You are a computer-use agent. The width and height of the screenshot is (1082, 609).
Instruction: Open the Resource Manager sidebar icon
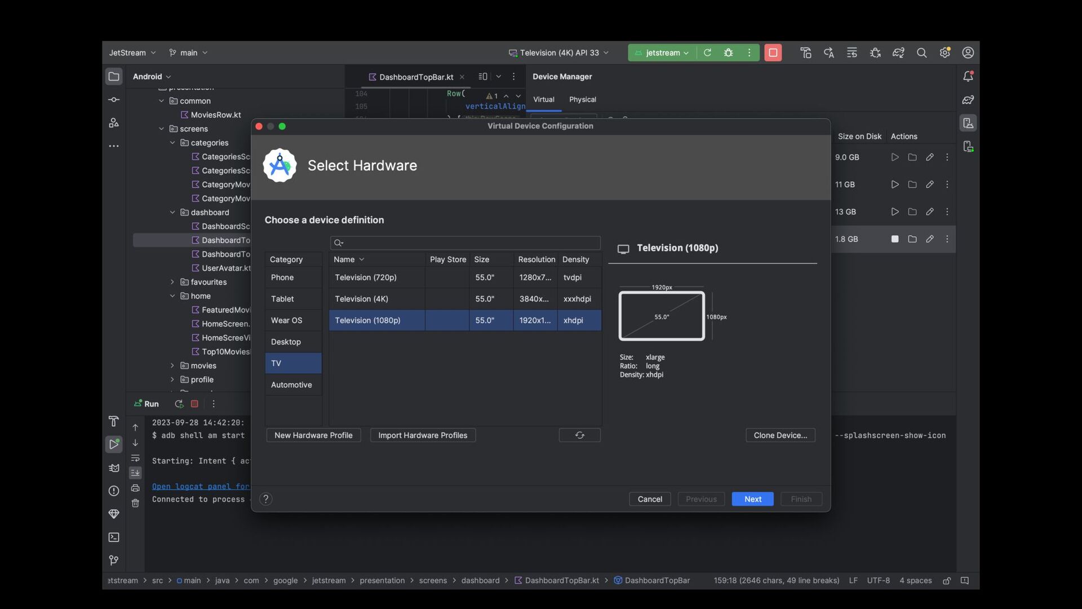point(114,123)
